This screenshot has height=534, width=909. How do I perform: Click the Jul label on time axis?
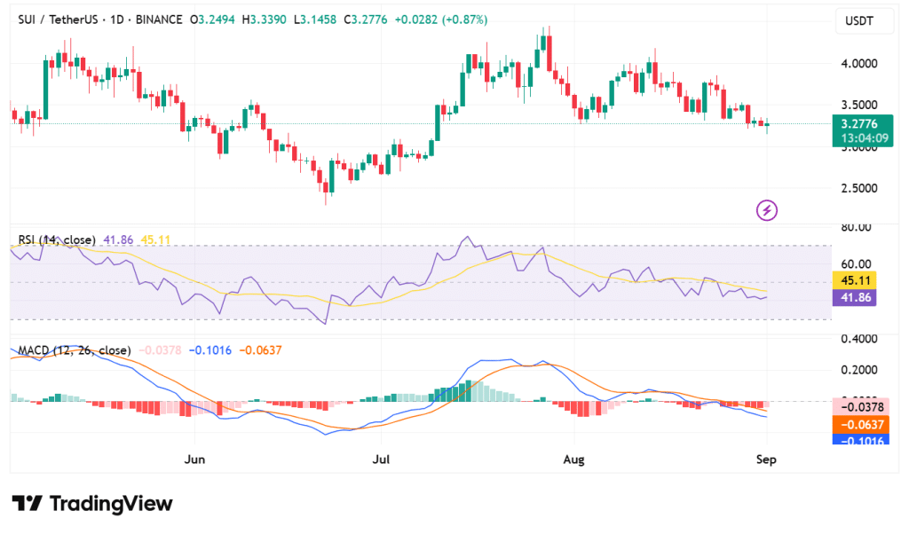click(x=382, y=459)
